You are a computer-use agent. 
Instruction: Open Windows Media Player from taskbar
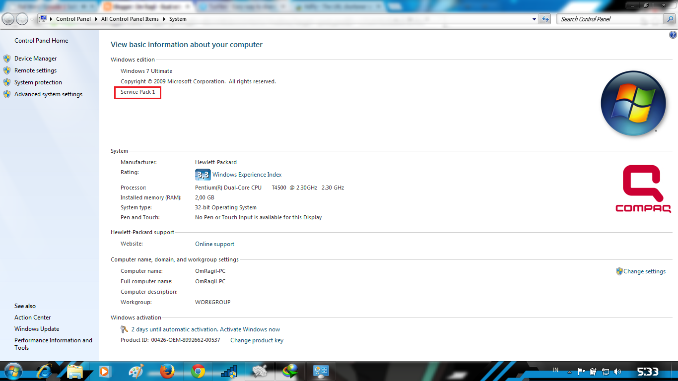click(104, 371)
